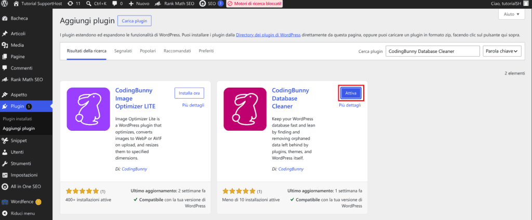
Task: Click the CodingBunny Image Optimizer LITE title
Action: [x=135, y=98]
